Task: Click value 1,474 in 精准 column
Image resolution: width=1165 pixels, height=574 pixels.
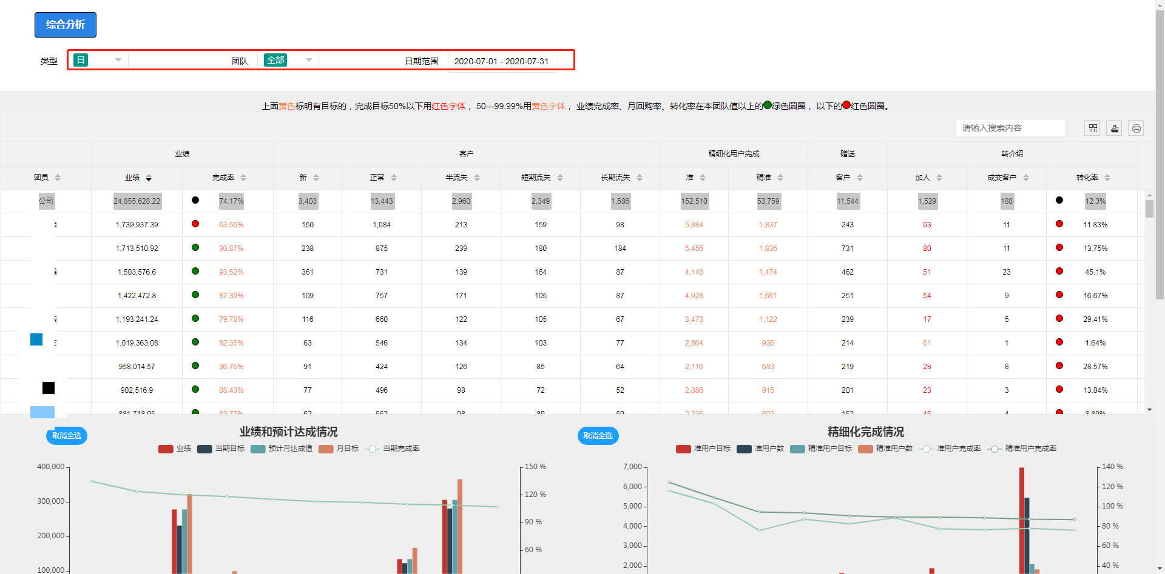Action: [768, 272]
